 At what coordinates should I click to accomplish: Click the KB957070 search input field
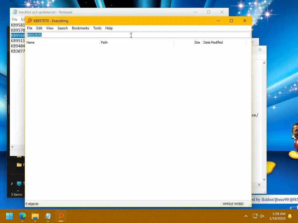point(138,35)
